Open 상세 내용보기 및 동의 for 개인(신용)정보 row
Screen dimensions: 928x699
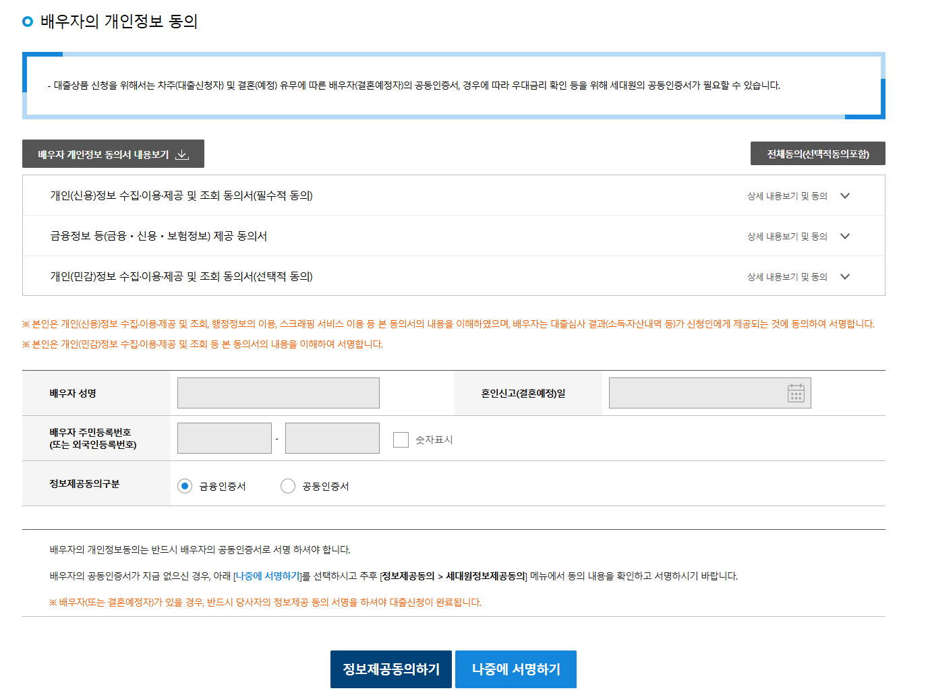(787, 196)
